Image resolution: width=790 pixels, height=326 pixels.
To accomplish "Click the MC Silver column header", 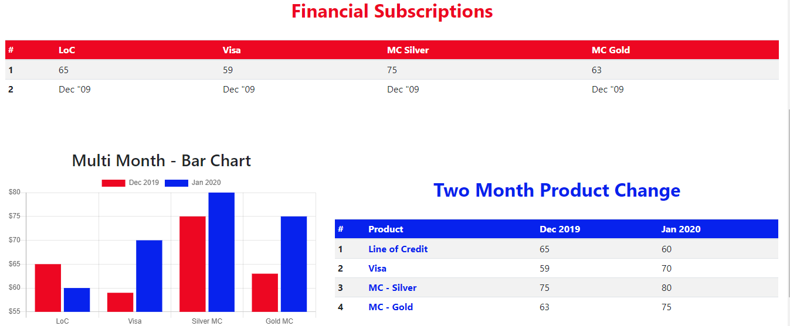I will point(408,50).
